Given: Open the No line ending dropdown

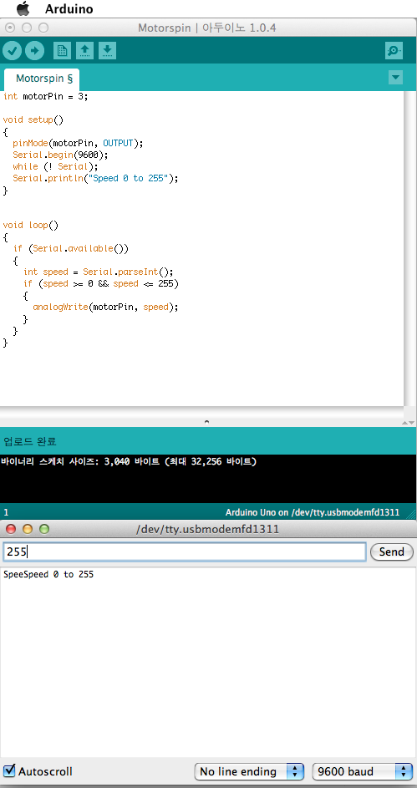Looking at the screenshot, I should click(249, 771).
